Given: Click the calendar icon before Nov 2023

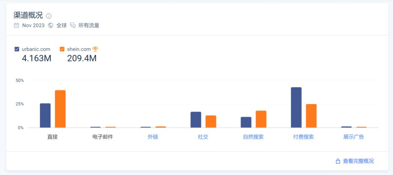Looking at the screenshot, I should (16, 26).
